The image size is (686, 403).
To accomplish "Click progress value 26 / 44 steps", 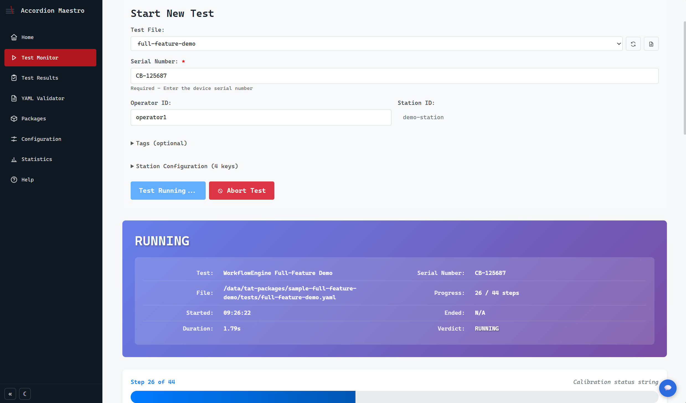I will 497,293.
